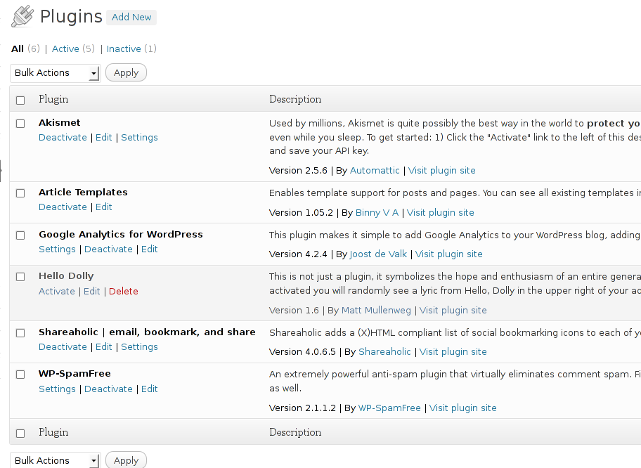This screenshot has width=641, height=468.
Task: Filter by Active plugins
Action: tap(65, 49)
